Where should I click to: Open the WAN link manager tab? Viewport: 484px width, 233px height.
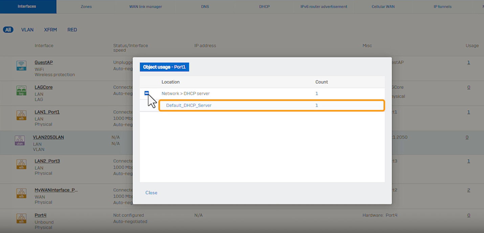(146, 7)
